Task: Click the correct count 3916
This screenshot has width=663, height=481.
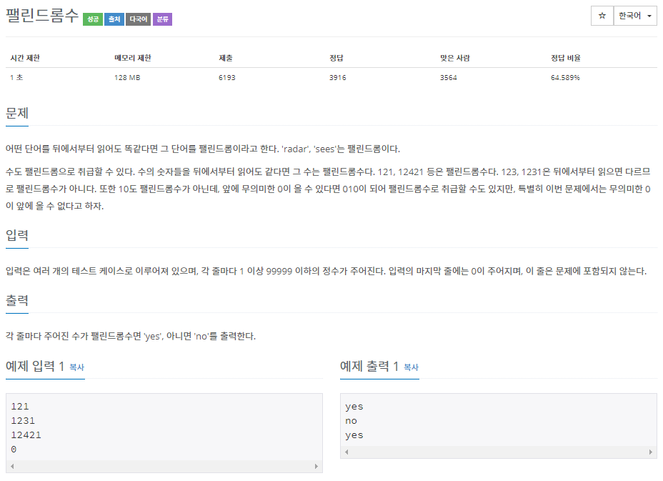Action: coord(338,77)
